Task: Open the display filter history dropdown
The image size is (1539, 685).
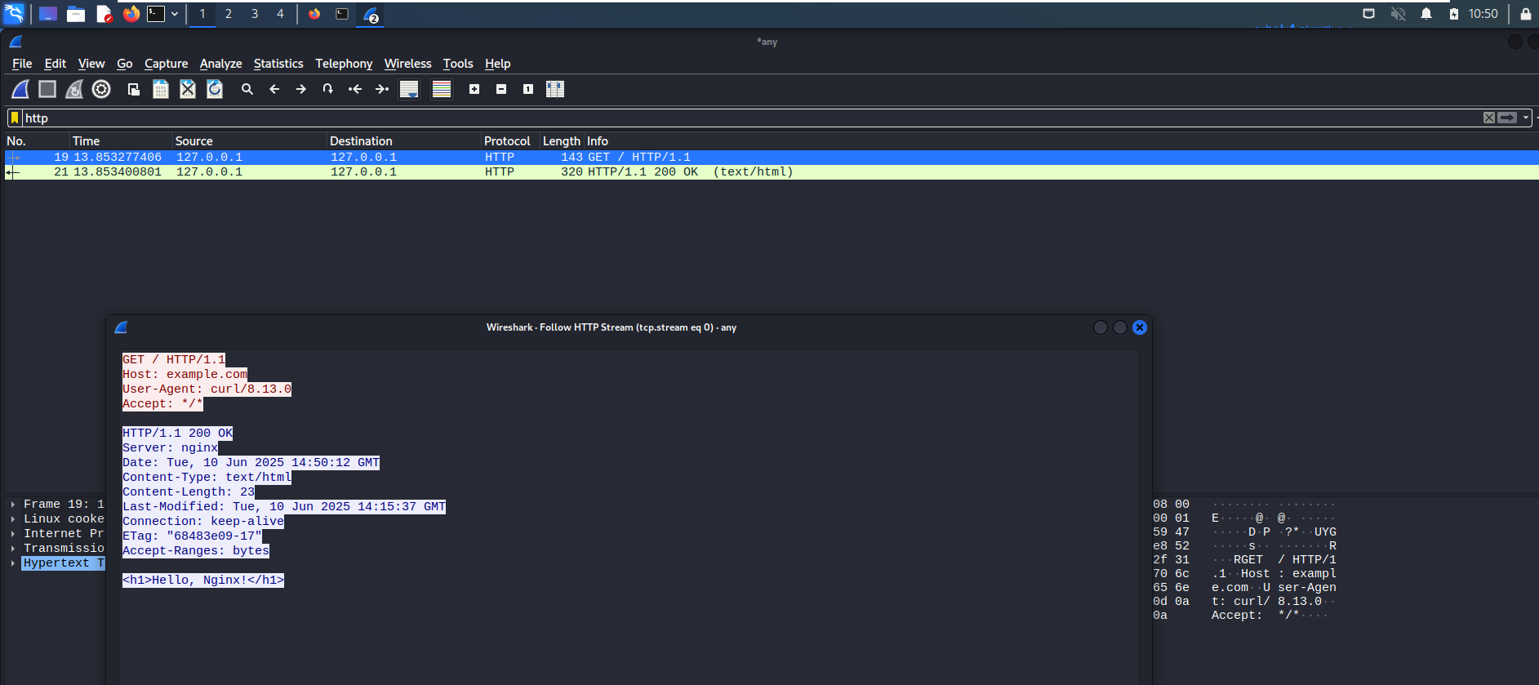Action: [1526, 118]
